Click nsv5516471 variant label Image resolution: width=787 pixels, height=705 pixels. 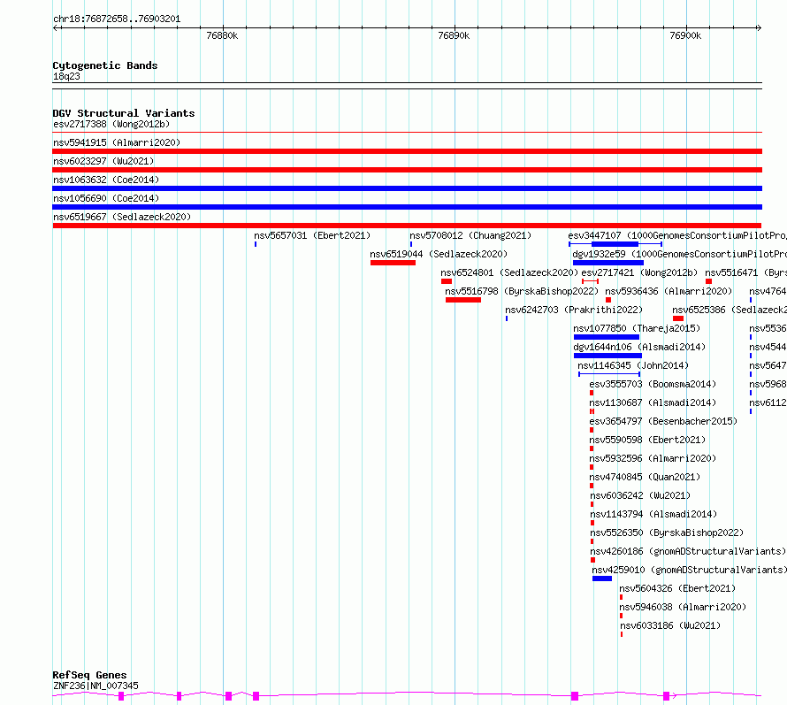(745, 272)
